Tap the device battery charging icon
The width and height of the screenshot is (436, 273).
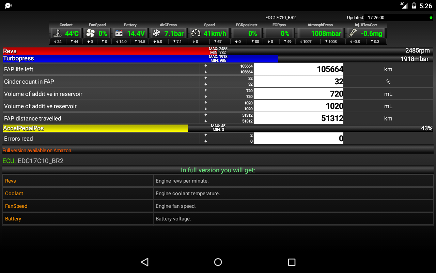pyautogui.click(x=414, y=5)
